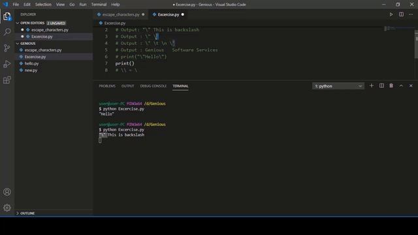The width and height of the screenshot is (418, 235).
Task: Switch to Excercise.py editor tab
Action: (x=169, y=14)
